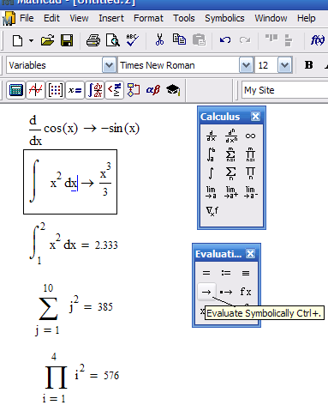Insert numeric evaluate equals sign

[206, 273]
